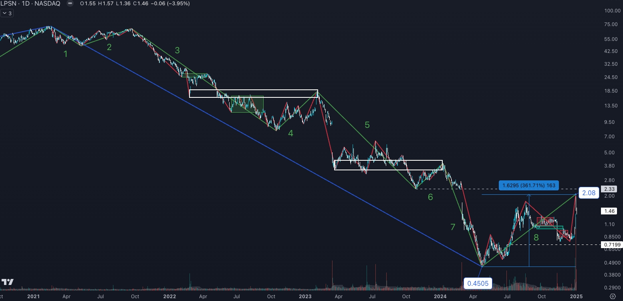Viewport: 623px width, 301px height.
Task: Click the blue 361.71% measurement label
Action: click(528, 186)
